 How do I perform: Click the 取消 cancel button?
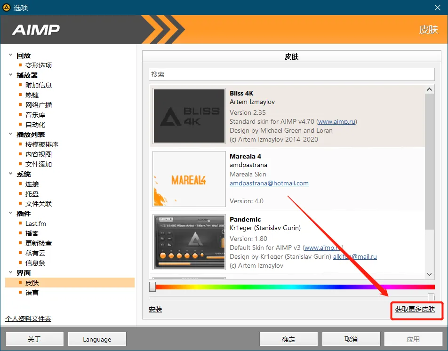tap(351, 339)
